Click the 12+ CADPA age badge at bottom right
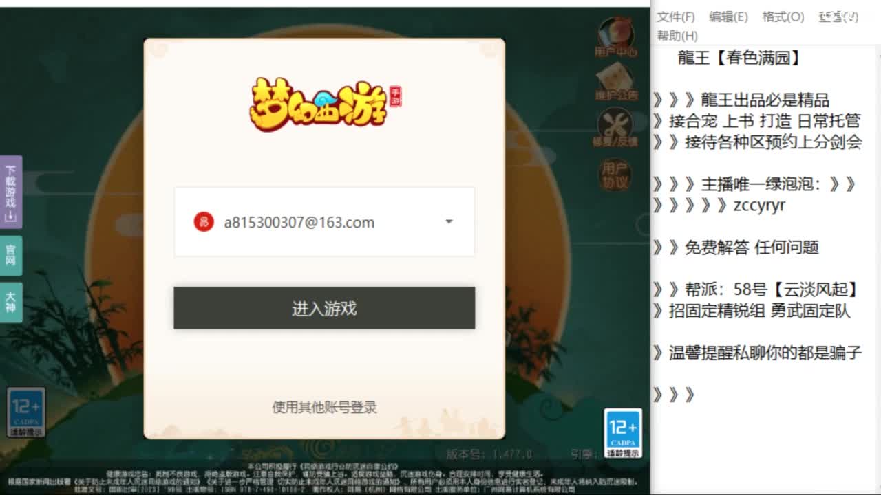 pyautogui.click(x=623, y=433)
